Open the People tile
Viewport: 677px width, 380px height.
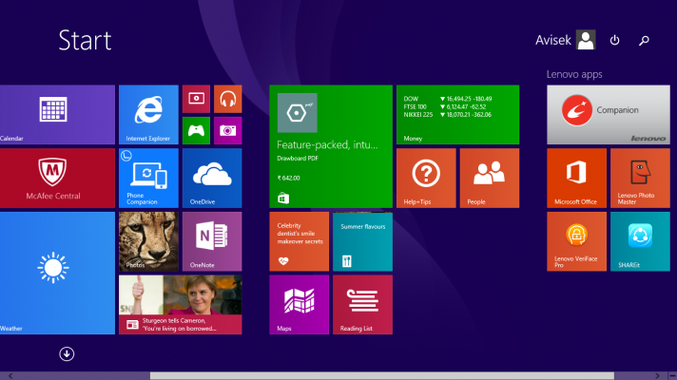pyautogui.click(x=490, y=179)
